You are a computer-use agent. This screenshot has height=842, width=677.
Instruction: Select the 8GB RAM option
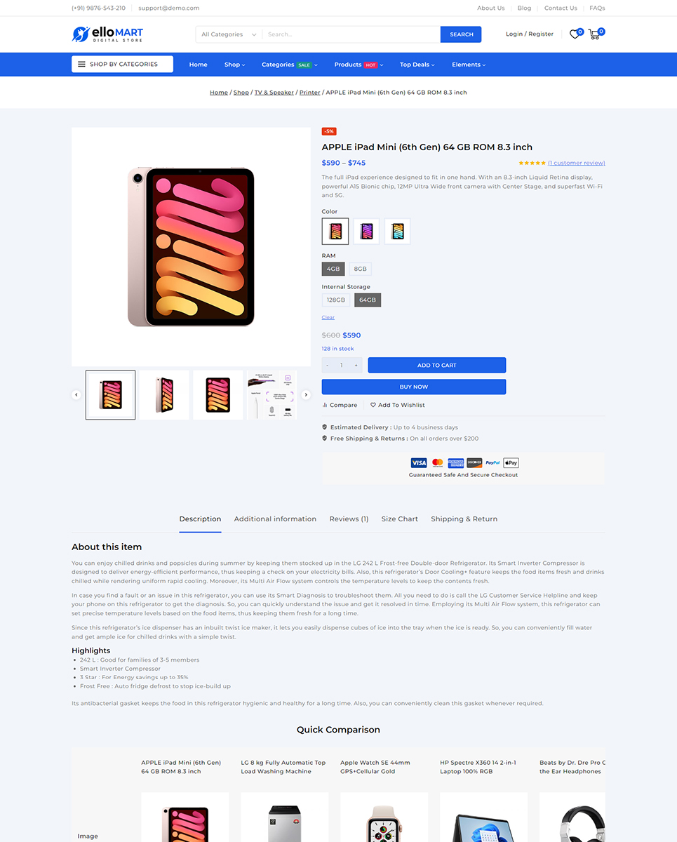click(x=361, y=269)
